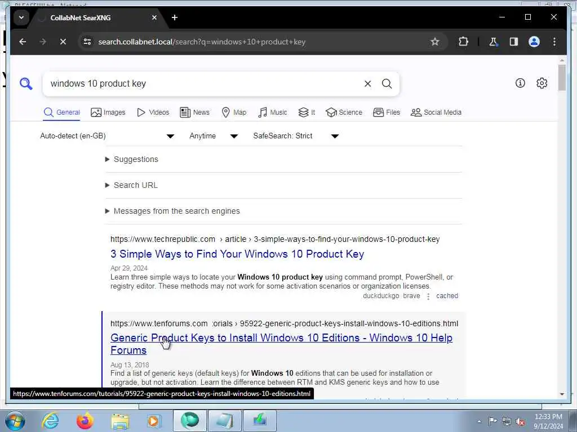The width and height of the screenshot is (577, 432).
Task: Open a new browser tab
Action: (175, 17)
